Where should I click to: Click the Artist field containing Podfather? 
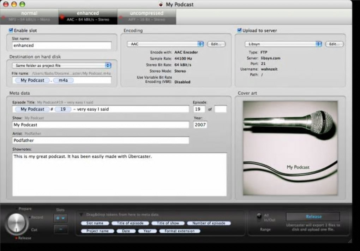coord(101,140)
